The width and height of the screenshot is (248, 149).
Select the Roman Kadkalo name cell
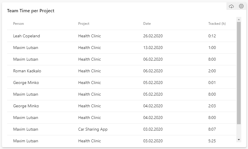coord(27,71)
